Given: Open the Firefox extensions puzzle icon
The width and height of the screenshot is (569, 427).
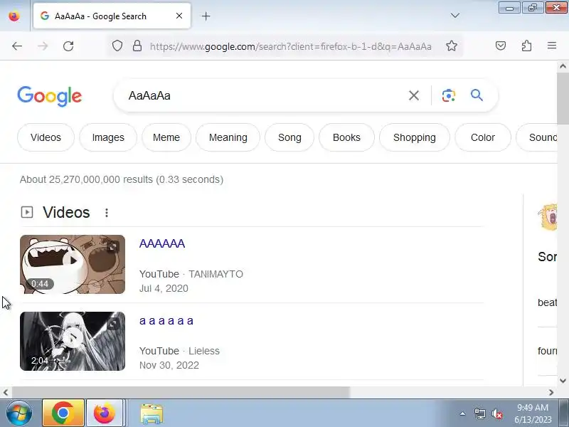Looking at the screenshot, I should coord(526,46).
